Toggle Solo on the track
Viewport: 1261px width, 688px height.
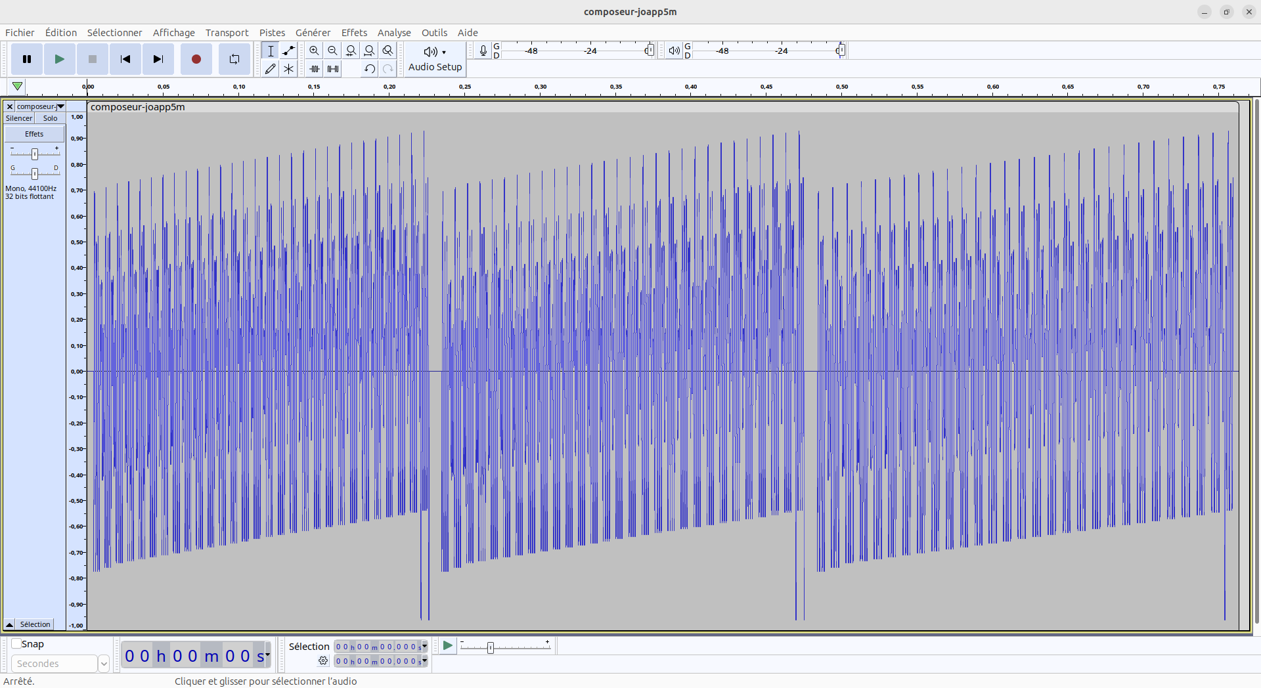tap(50, 118)
